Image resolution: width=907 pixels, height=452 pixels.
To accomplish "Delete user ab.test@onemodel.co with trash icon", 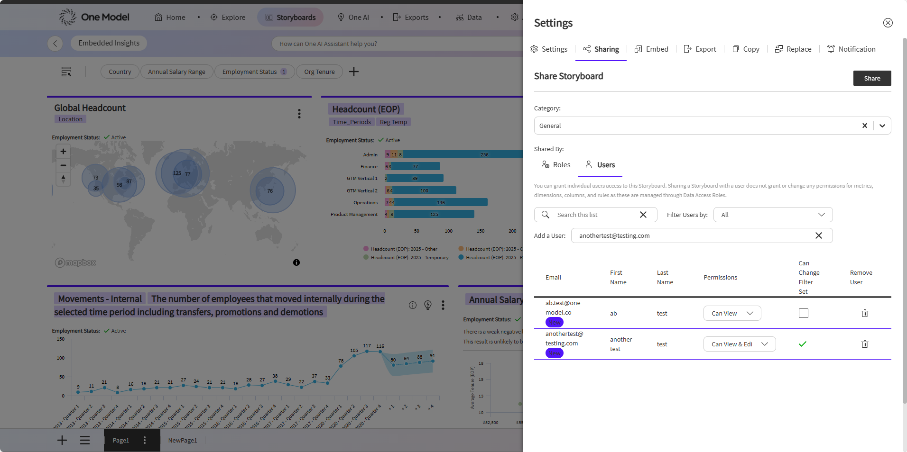I will 864,313.
